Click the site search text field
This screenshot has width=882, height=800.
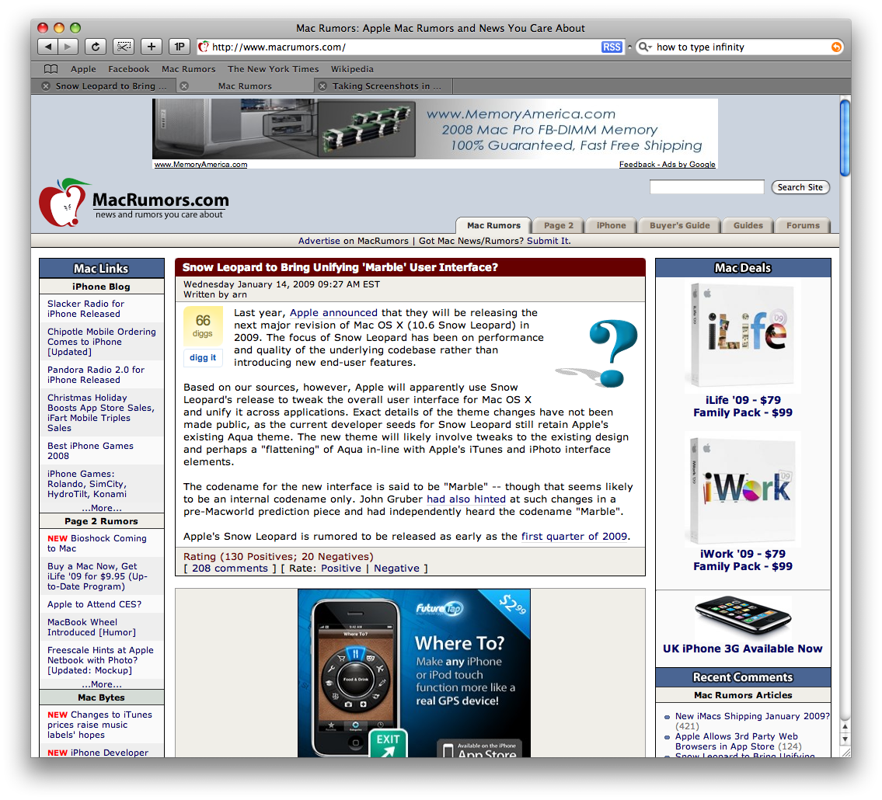[706, 187]
